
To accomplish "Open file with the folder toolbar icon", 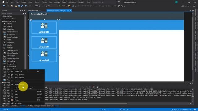I will coord(16,6).
